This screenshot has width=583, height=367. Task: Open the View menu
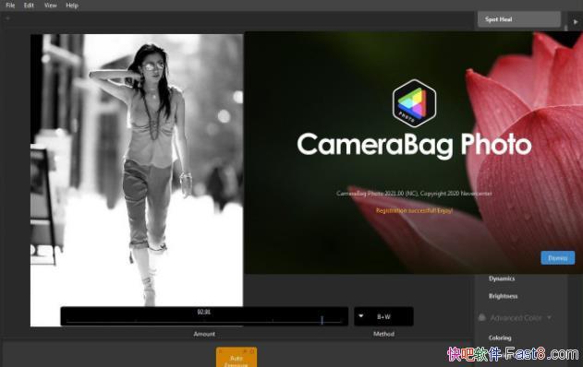coord(50,6)
